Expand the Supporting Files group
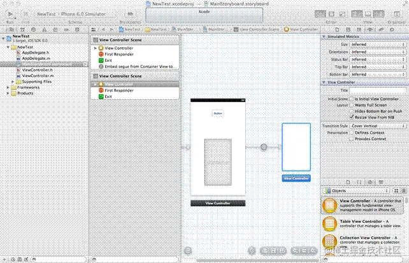This screenshot has height=263, width=409. coord(13,82)
